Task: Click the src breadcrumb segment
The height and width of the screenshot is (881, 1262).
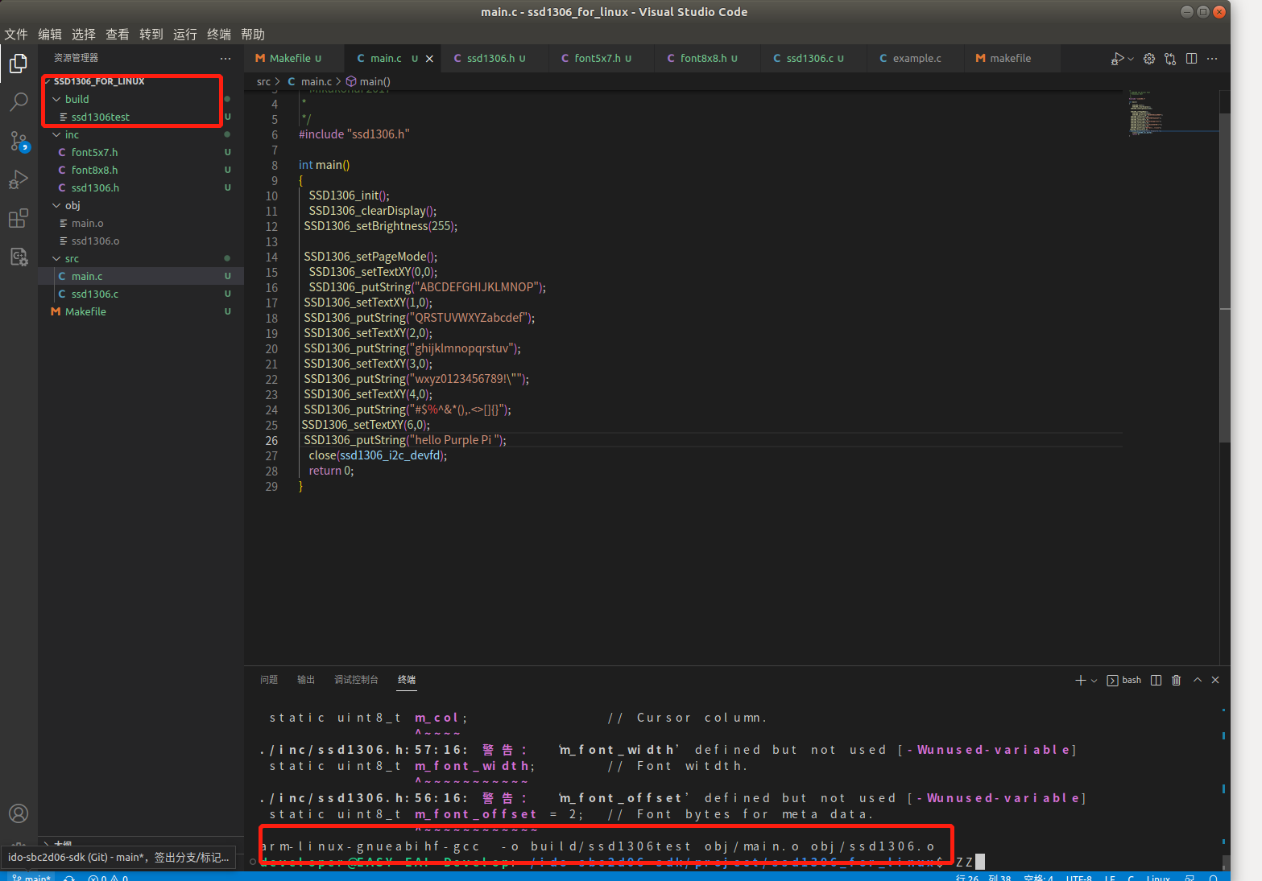Action: point(263,81)
